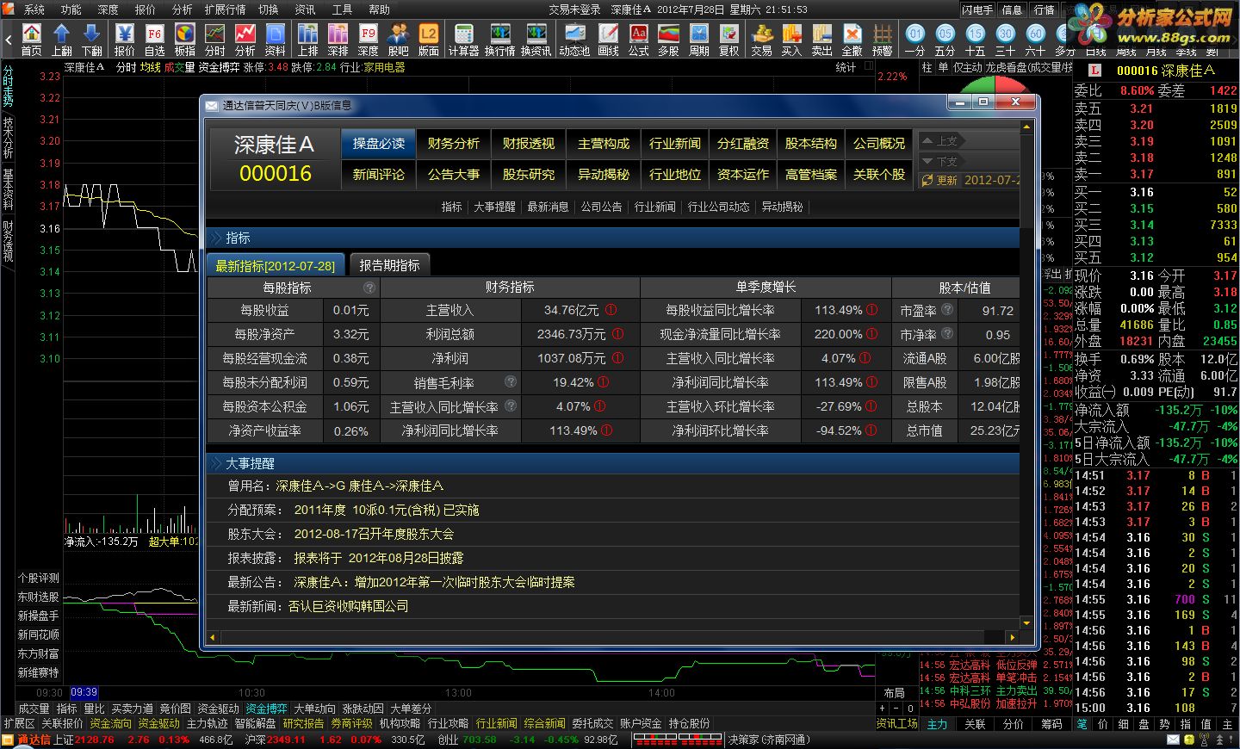Select the 一分 one-minute period icon

point(915,39)
